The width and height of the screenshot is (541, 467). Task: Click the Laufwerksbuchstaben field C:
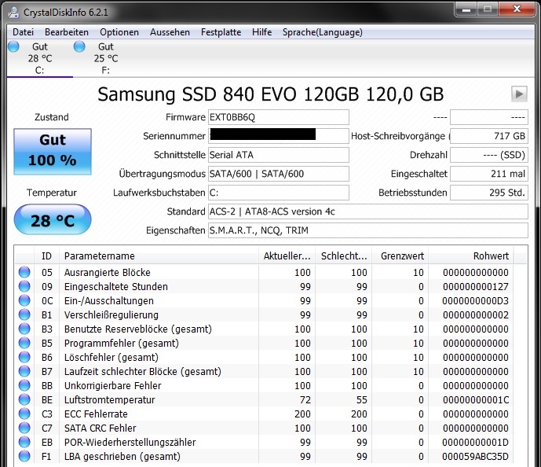click(x=279, y=193)
